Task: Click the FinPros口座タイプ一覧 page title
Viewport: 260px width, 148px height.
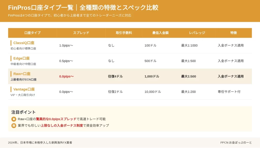Action: tap(83, 8)
